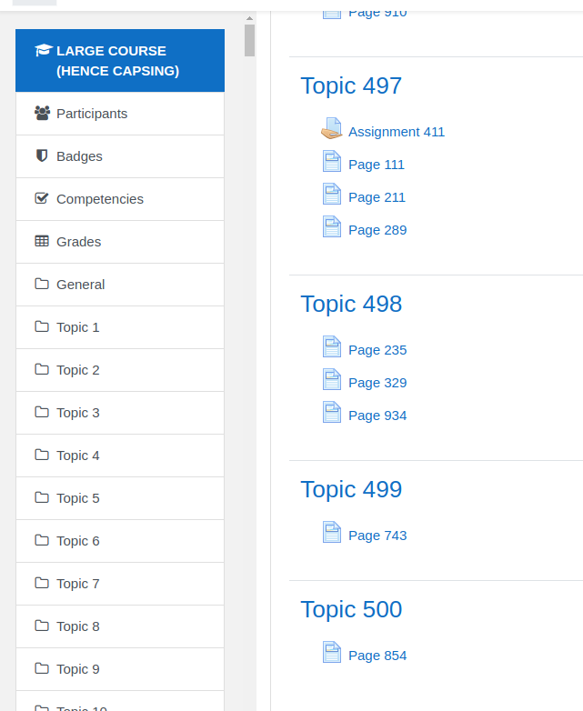Open the Page 111 link
The width and height of the screenshot is (583, 711).
point(377,165)
